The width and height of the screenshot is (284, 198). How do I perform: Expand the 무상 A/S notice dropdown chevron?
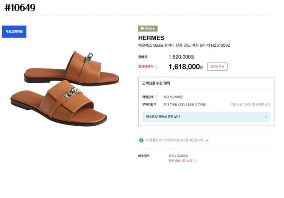tap(207, 140)
